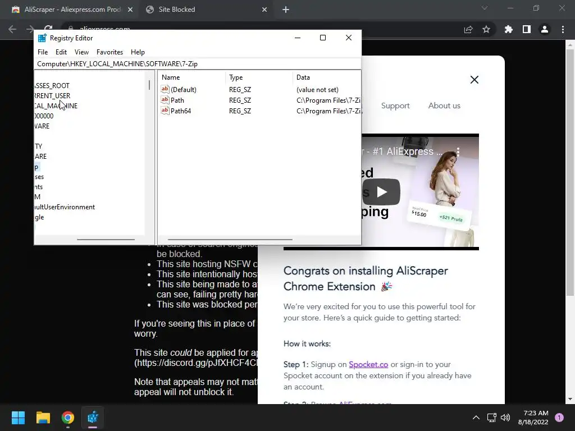Select the CURRENT_USER tree item

tap(52, 95)
